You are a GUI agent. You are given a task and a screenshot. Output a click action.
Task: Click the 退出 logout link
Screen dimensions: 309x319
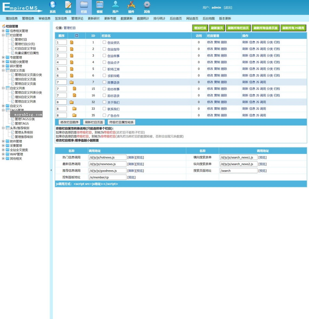click(228, 7)
